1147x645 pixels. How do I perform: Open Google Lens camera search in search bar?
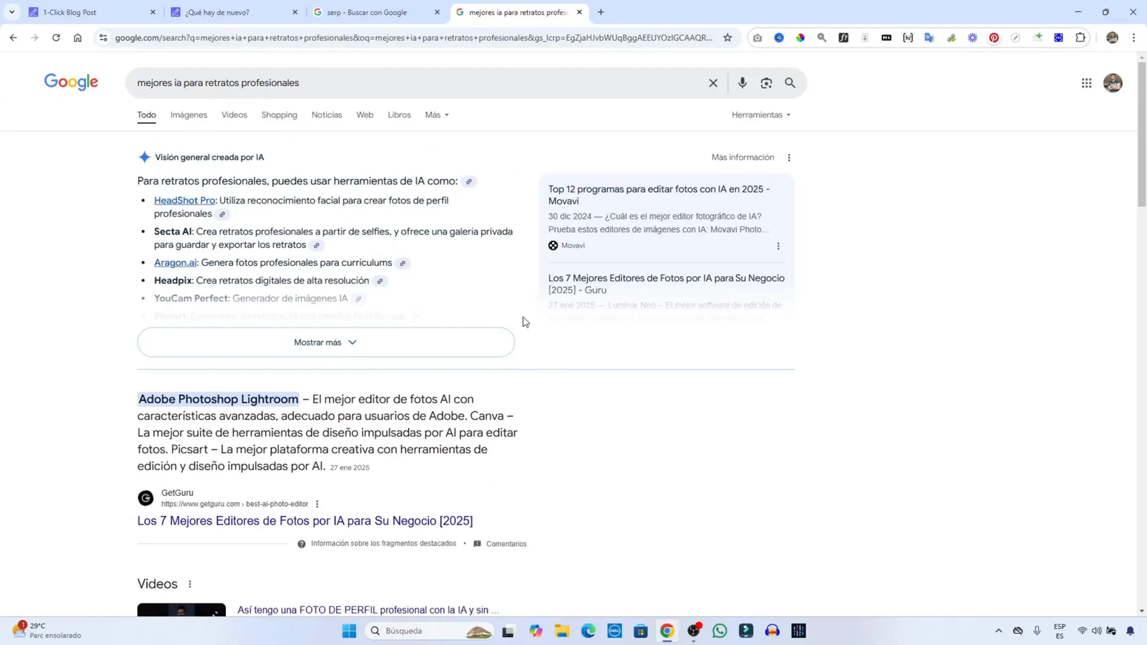coord(766,83)
